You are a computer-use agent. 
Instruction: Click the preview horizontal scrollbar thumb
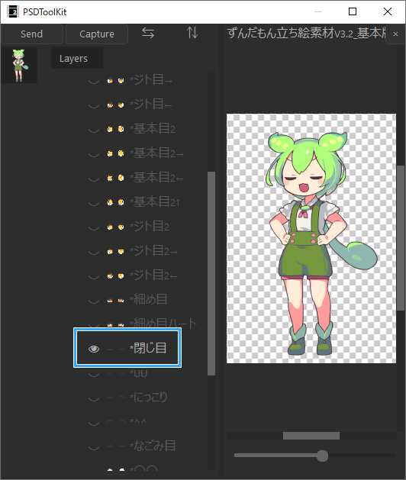311,436
